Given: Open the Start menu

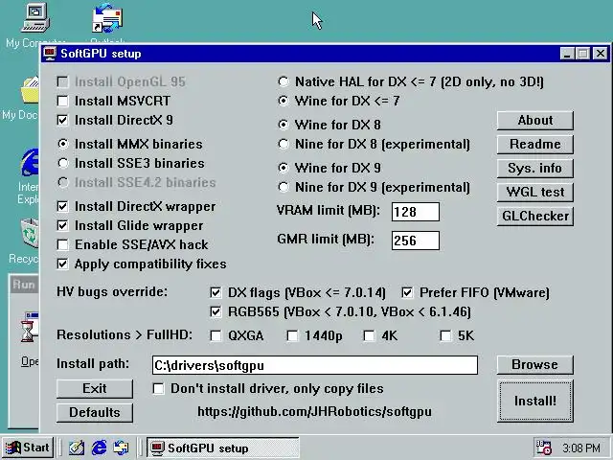Looking at the screenshot, I should pos(28,448).
